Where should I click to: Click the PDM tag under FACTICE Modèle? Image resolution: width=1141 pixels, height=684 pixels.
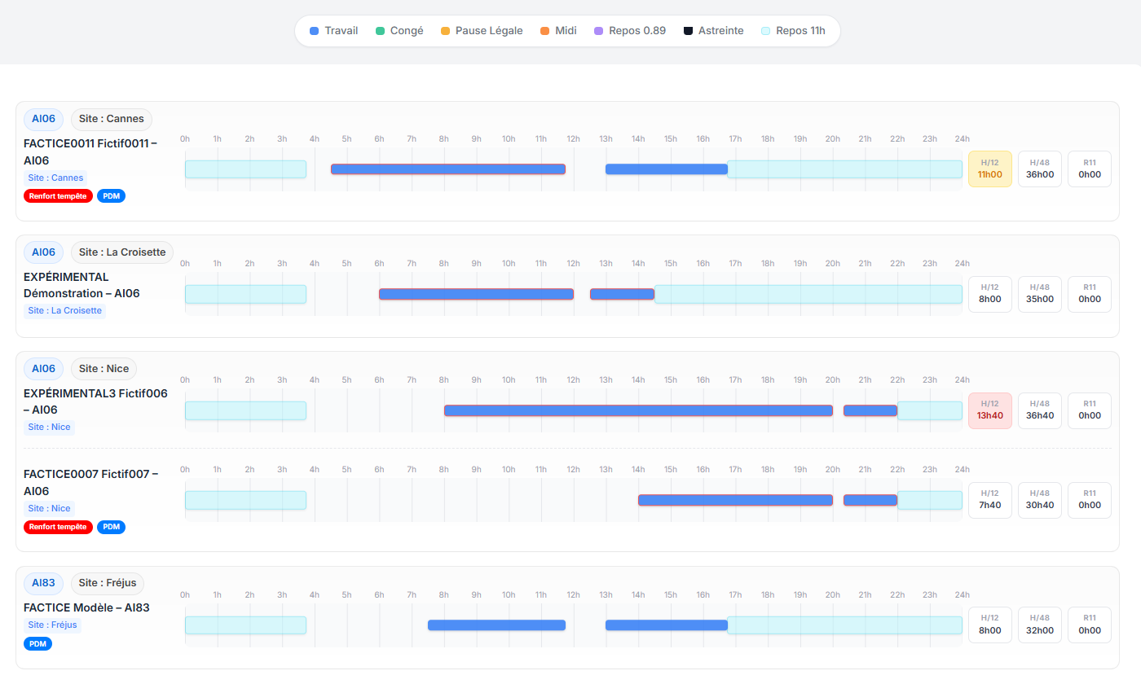pyautogui.click(x=37, y=644)
